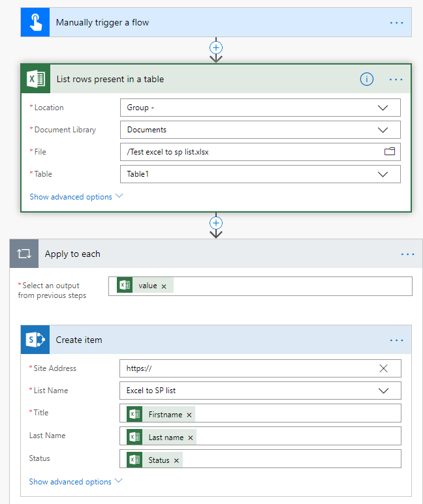Remove the Last name dynamic token
Screen dimensions: 423x504
pos(191,437)
